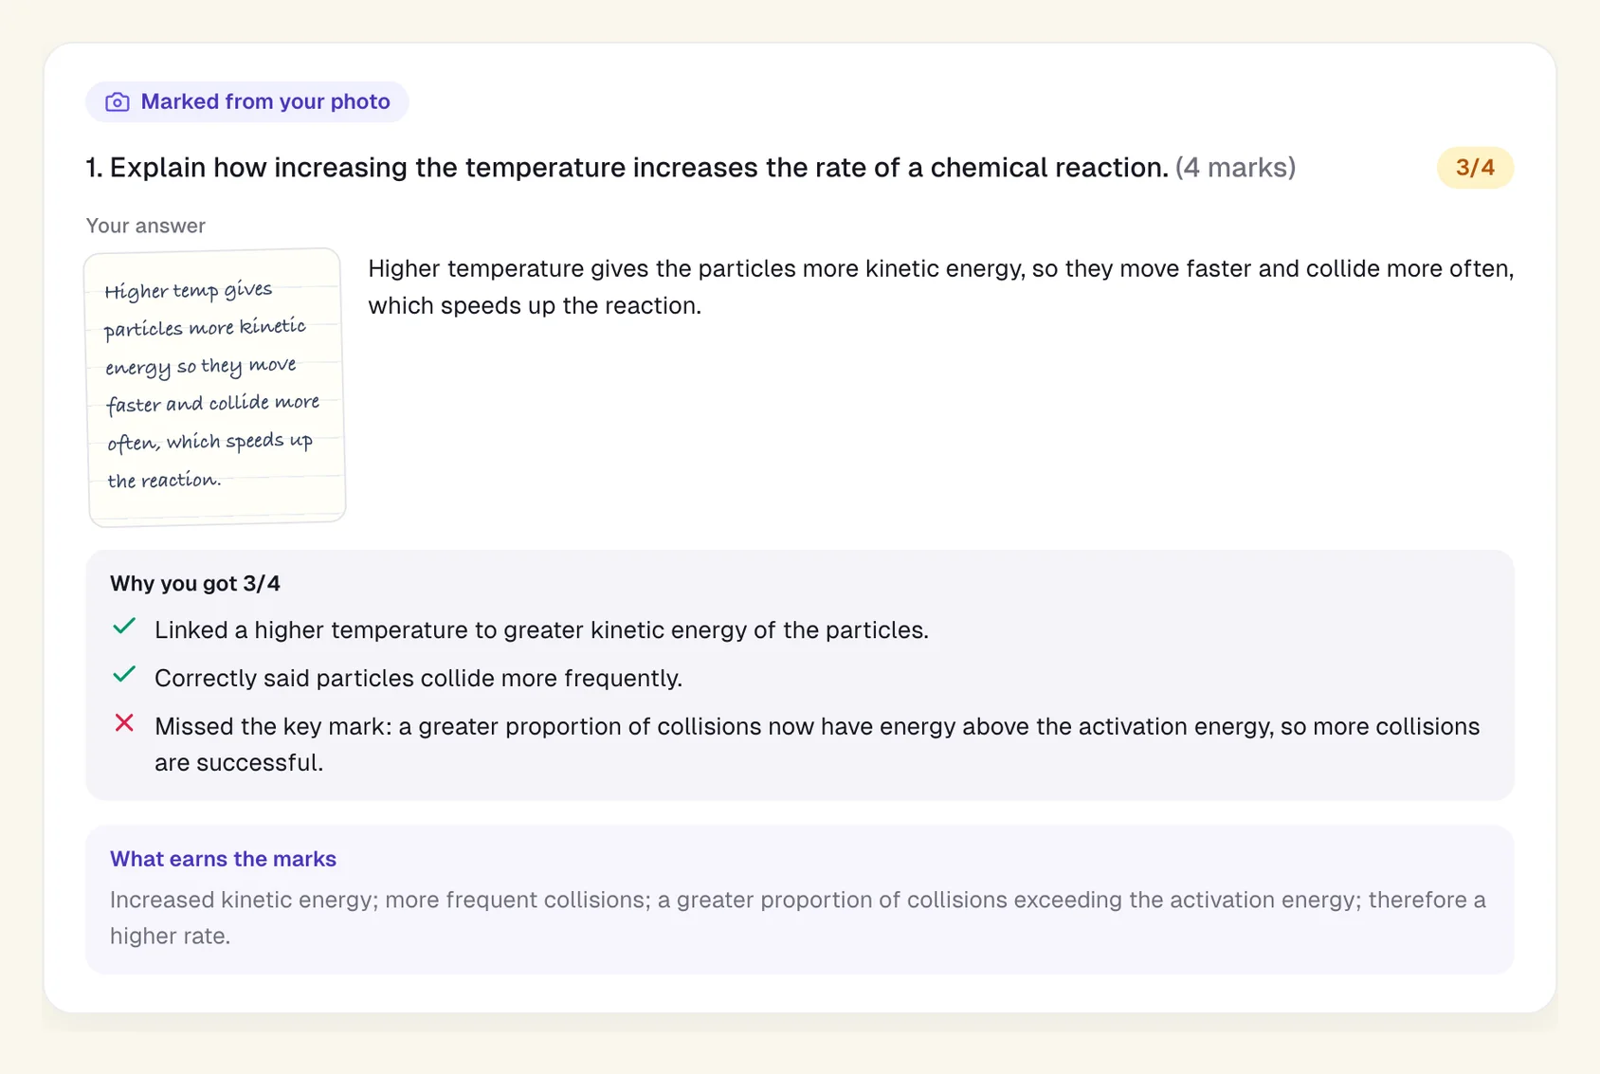Click the mark scheme summary text
Image resolution: width=1600 pixels, height=1074 pixels.
[798, 918]
